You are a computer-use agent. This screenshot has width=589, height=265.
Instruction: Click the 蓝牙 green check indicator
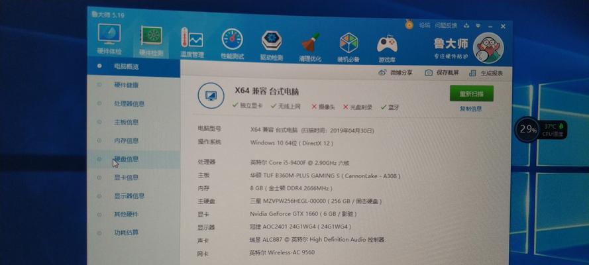(x=390, y=108)
